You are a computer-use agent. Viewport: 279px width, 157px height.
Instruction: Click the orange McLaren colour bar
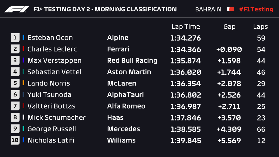click(23, 83)
